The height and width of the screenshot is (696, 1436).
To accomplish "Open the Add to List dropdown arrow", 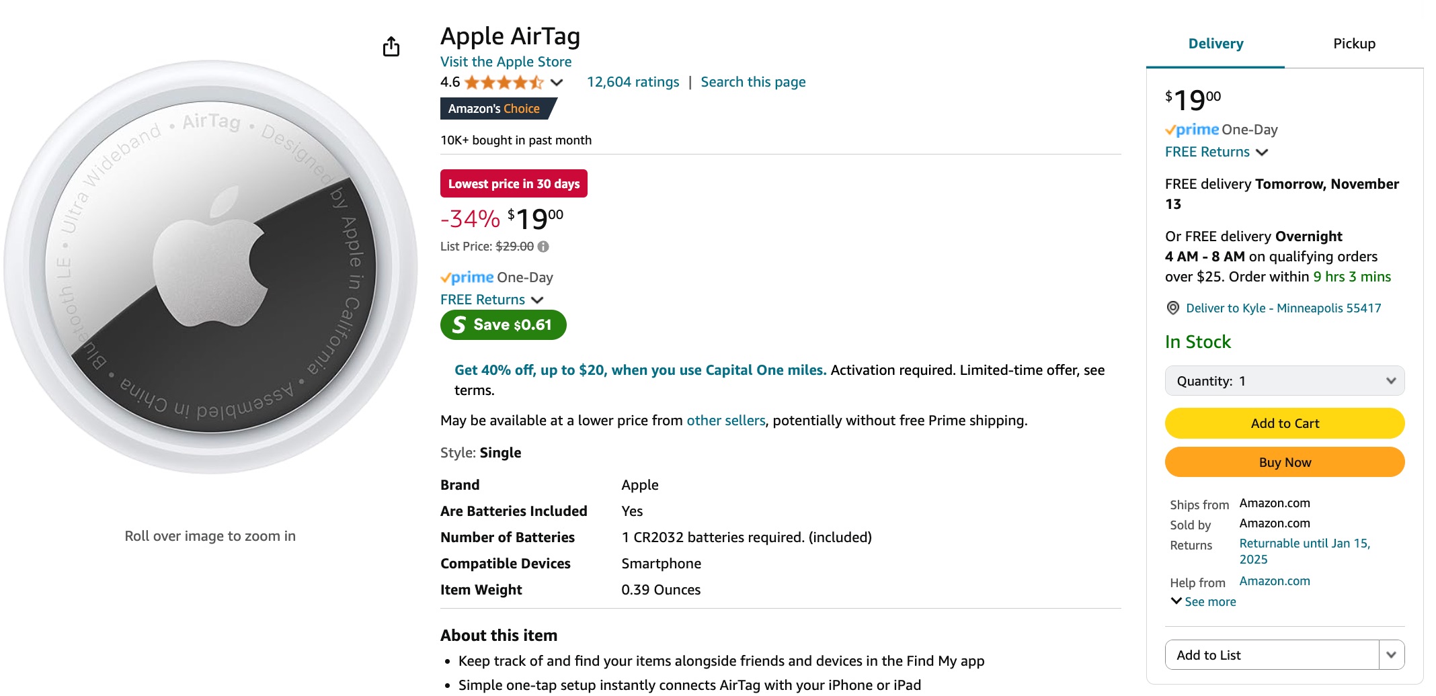I will pyautogui.click(x=1392, y=654).
